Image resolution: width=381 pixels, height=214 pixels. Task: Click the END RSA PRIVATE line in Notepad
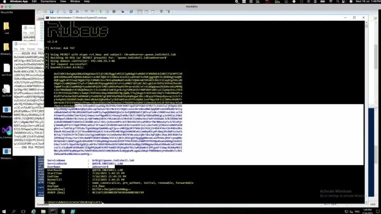(x=29, y=147)
